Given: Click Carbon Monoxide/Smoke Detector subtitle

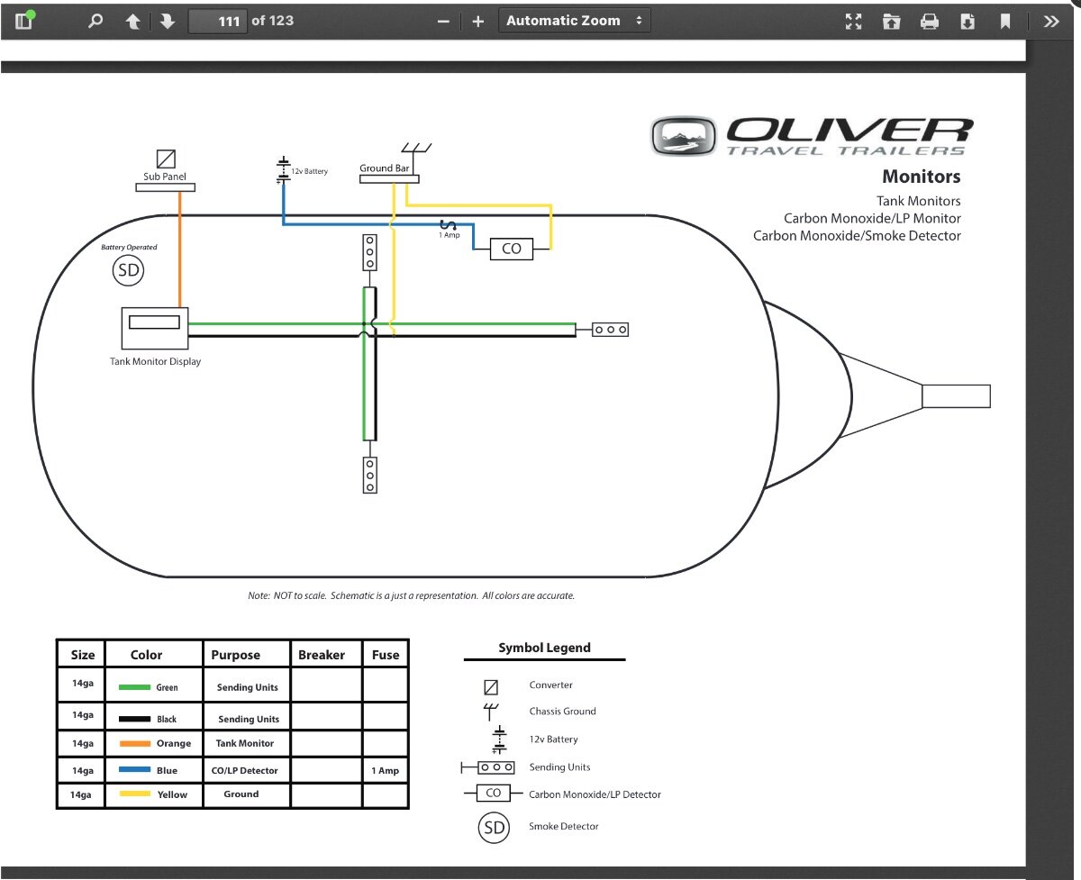Looking at the screenshot, I should (x=857, y=235).
